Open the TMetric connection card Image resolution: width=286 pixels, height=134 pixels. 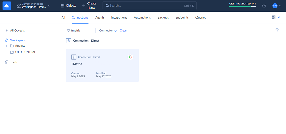[x=102, y=65]
